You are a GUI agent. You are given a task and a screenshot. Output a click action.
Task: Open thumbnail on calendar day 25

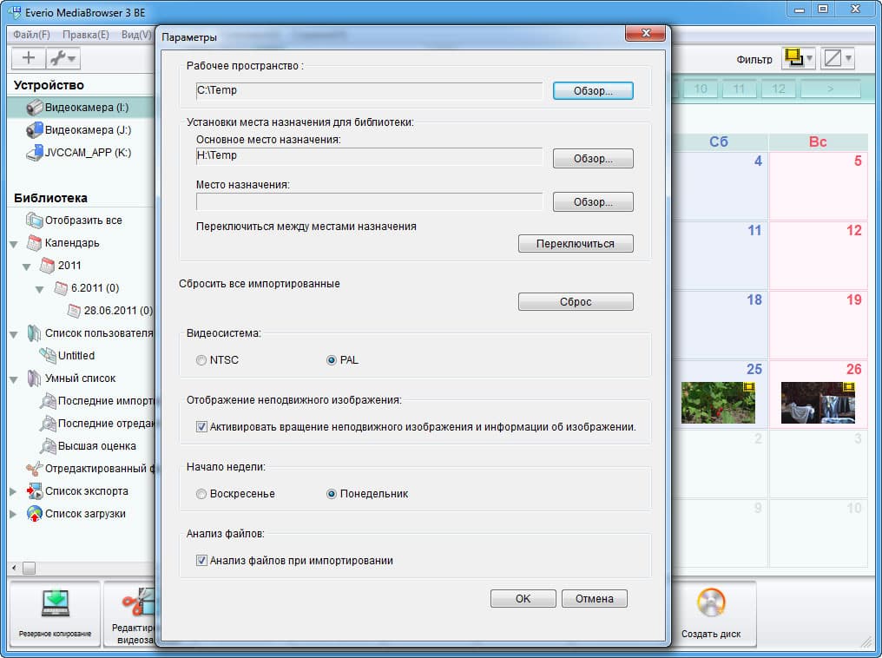click(718, 403)
